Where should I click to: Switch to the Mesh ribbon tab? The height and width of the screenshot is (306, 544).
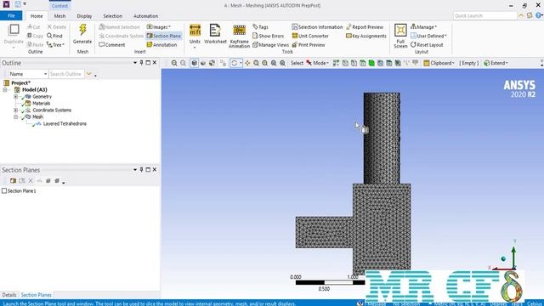[x=59, y=16]
